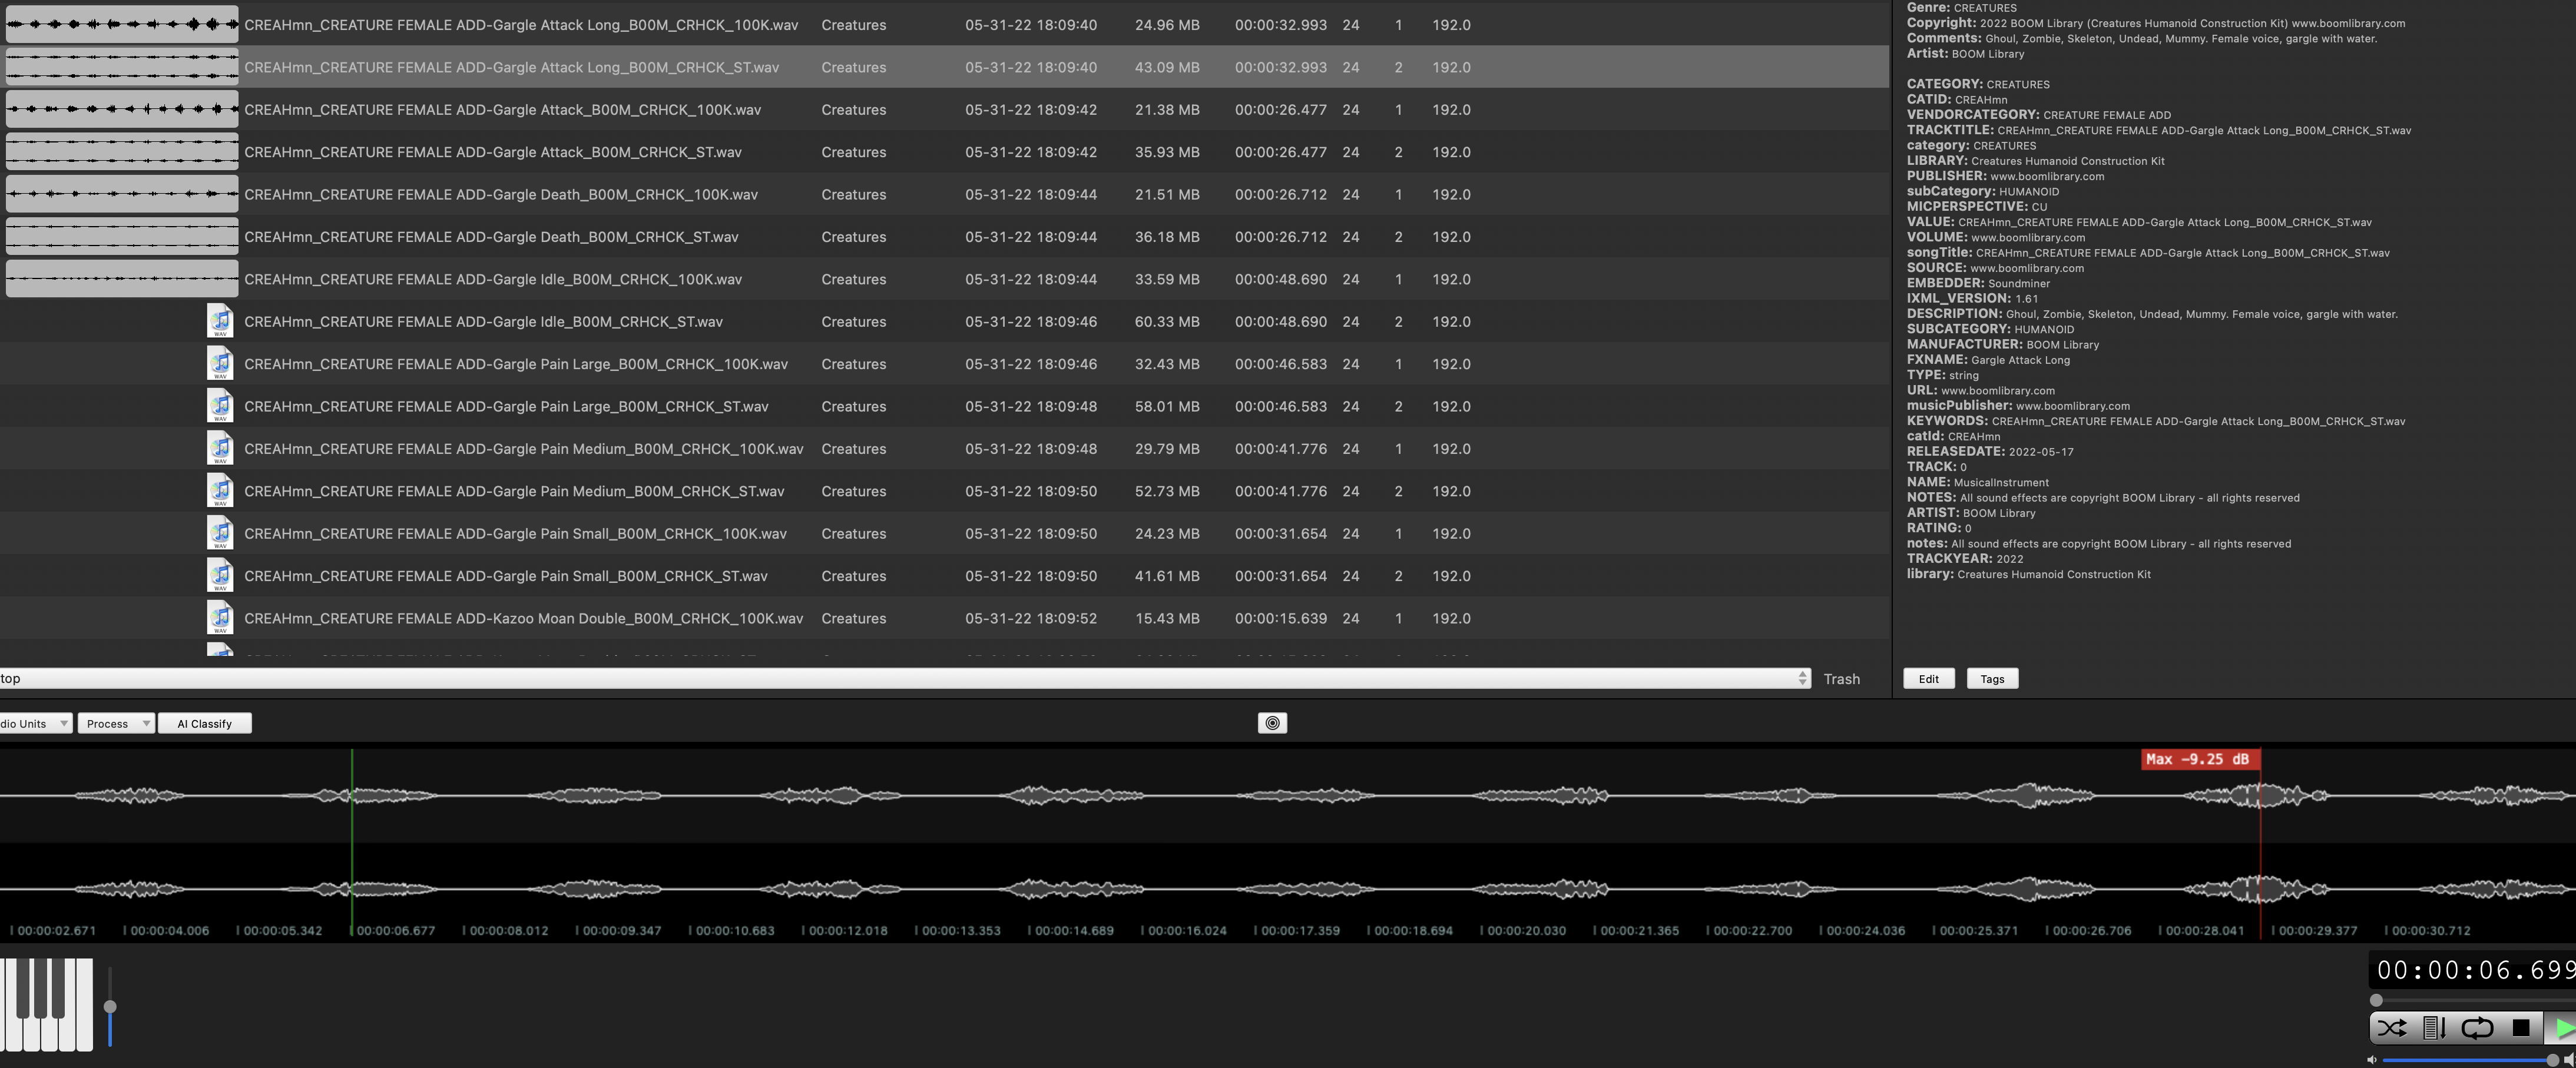Image resolution: width=2576 pixels, height=1068 pixels.
Task: Click the 00:00:48.690 duration of Gargle Idle 100K
Action: [x=1280, y=279]
